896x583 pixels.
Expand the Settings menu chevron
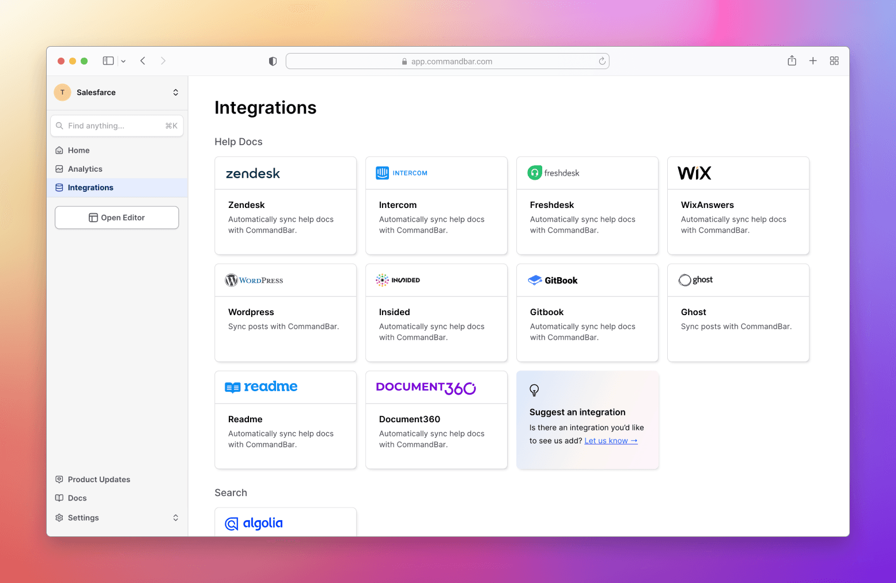176,518
